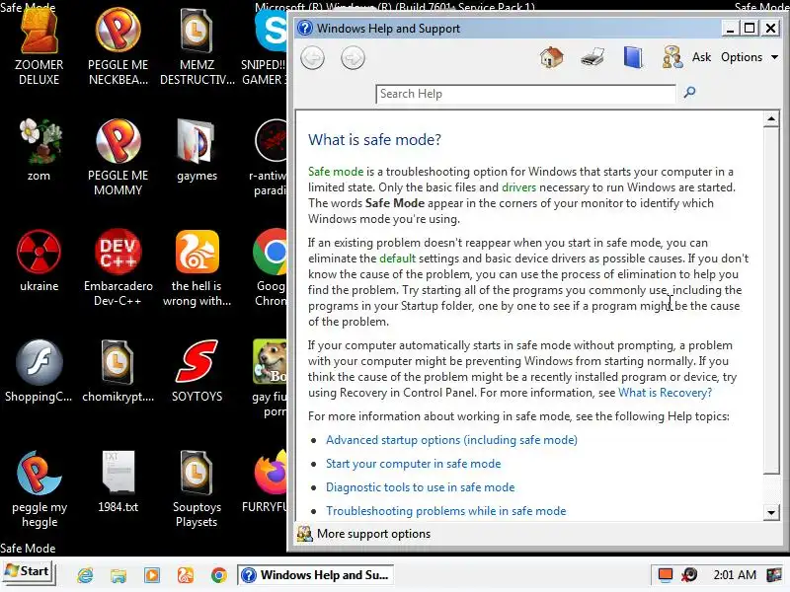Select chomikrypt... desktop icon
The image size is (790, 592).
(118, 371)
